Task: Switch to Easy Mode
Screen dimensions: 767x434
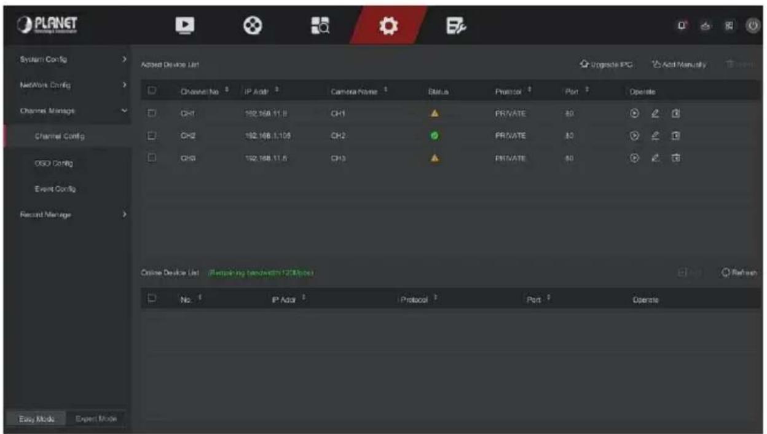Action: (37, 419)
